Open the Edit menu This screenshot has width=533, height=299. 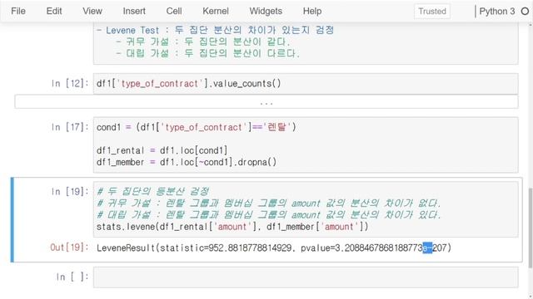click(x=54, y=11)
